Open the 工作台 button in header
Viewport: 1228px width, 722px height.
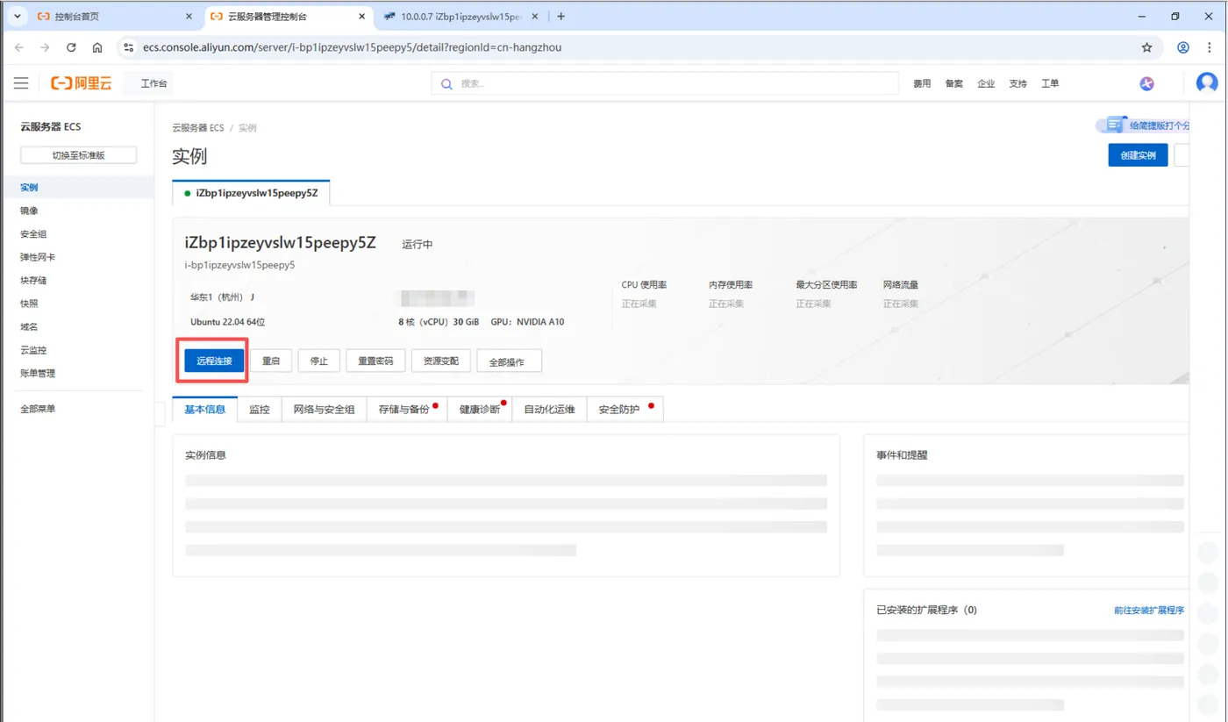pyautogui.click(x=149, y=83)
